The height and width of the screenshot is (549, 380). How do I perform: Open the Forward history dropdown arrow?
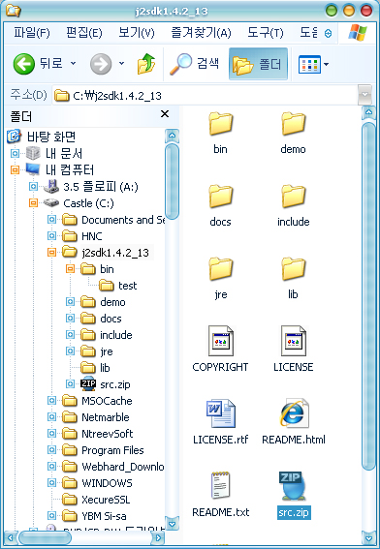121,64
